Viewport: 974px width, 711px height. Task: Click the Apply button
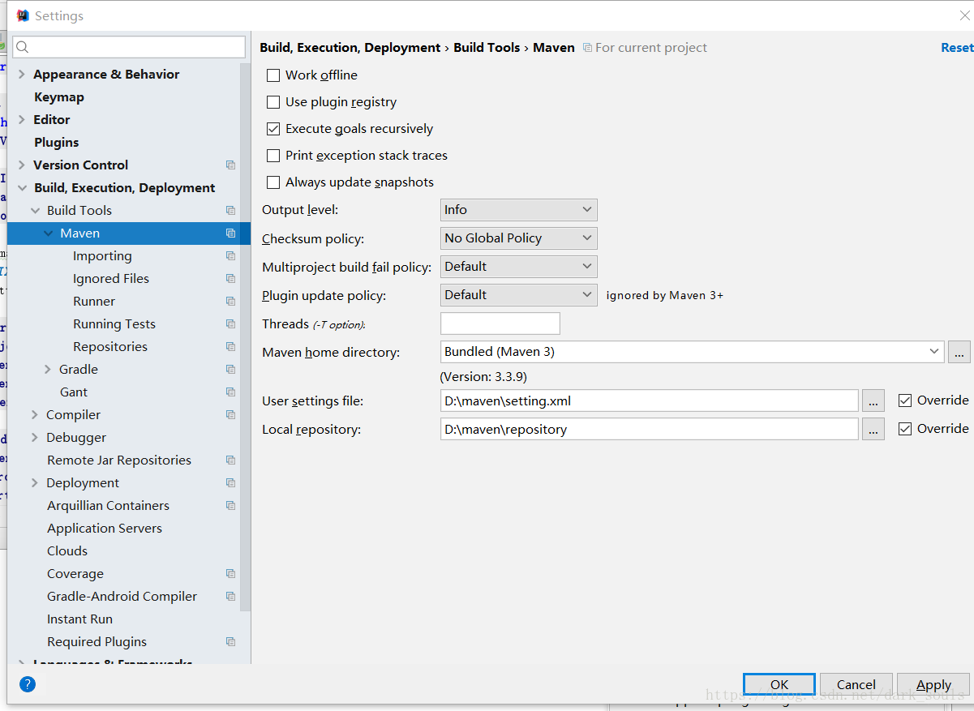click(x=933, y=684)
